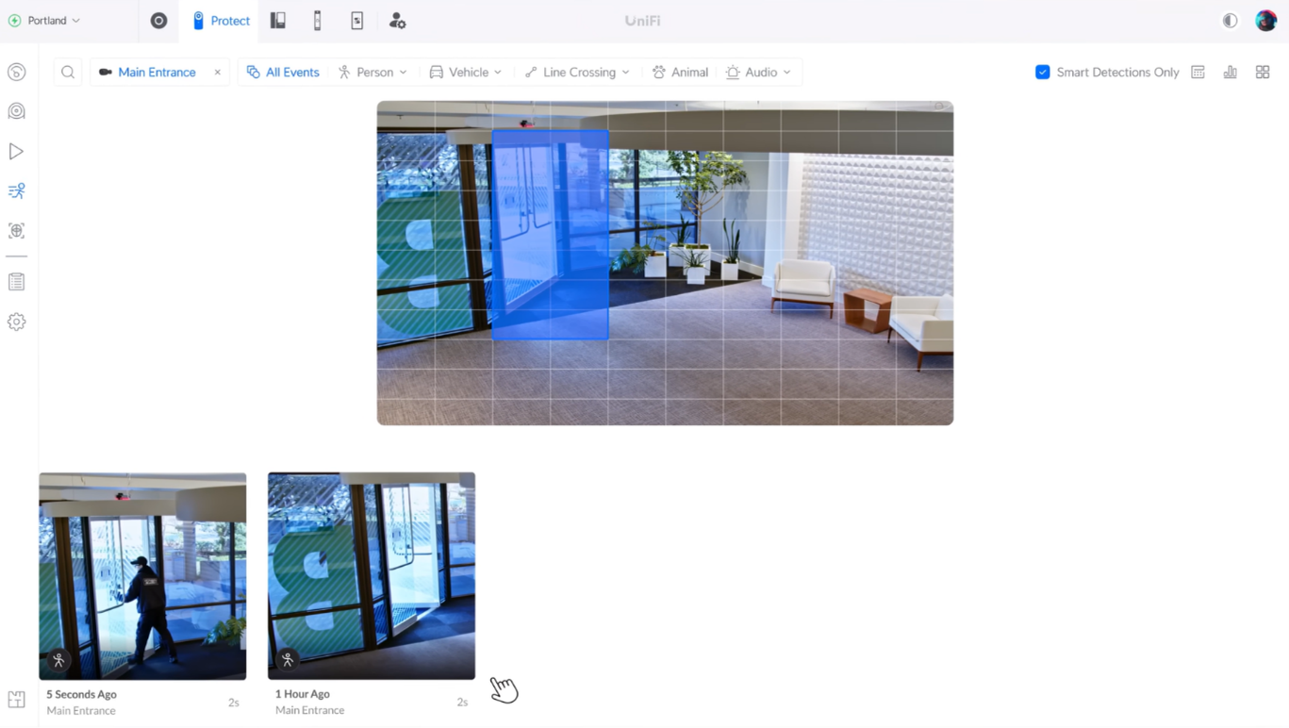Toggle the dark/light theme icon
This screenshot has height=728, width=1289.
pos(1230,21)
